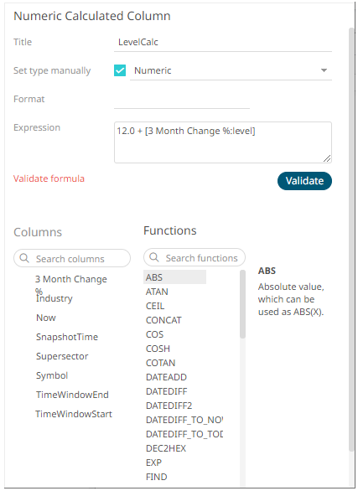
Task: Grab the Expression box resize handle
Action: click(327, 158)
